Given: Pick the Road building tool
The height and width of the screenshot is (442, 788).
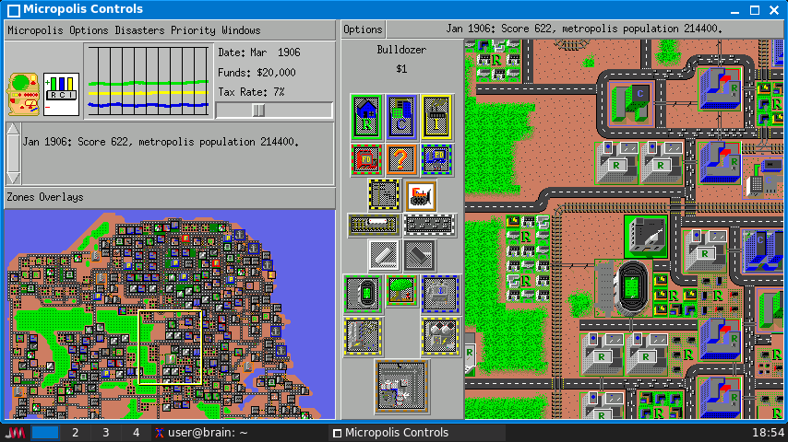Looking at the screenshot, I should tap(430, 225).
